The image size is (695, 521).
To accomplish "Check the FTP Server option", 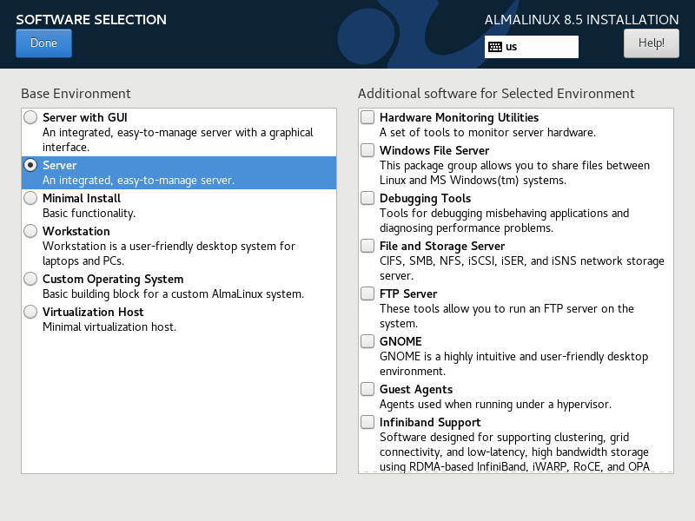I will coord(368,293).
